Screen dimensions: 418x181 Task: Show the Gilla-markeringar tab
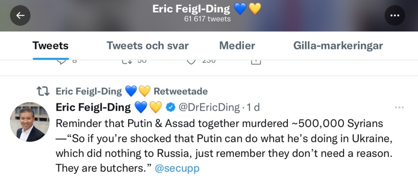click(338, 45)
